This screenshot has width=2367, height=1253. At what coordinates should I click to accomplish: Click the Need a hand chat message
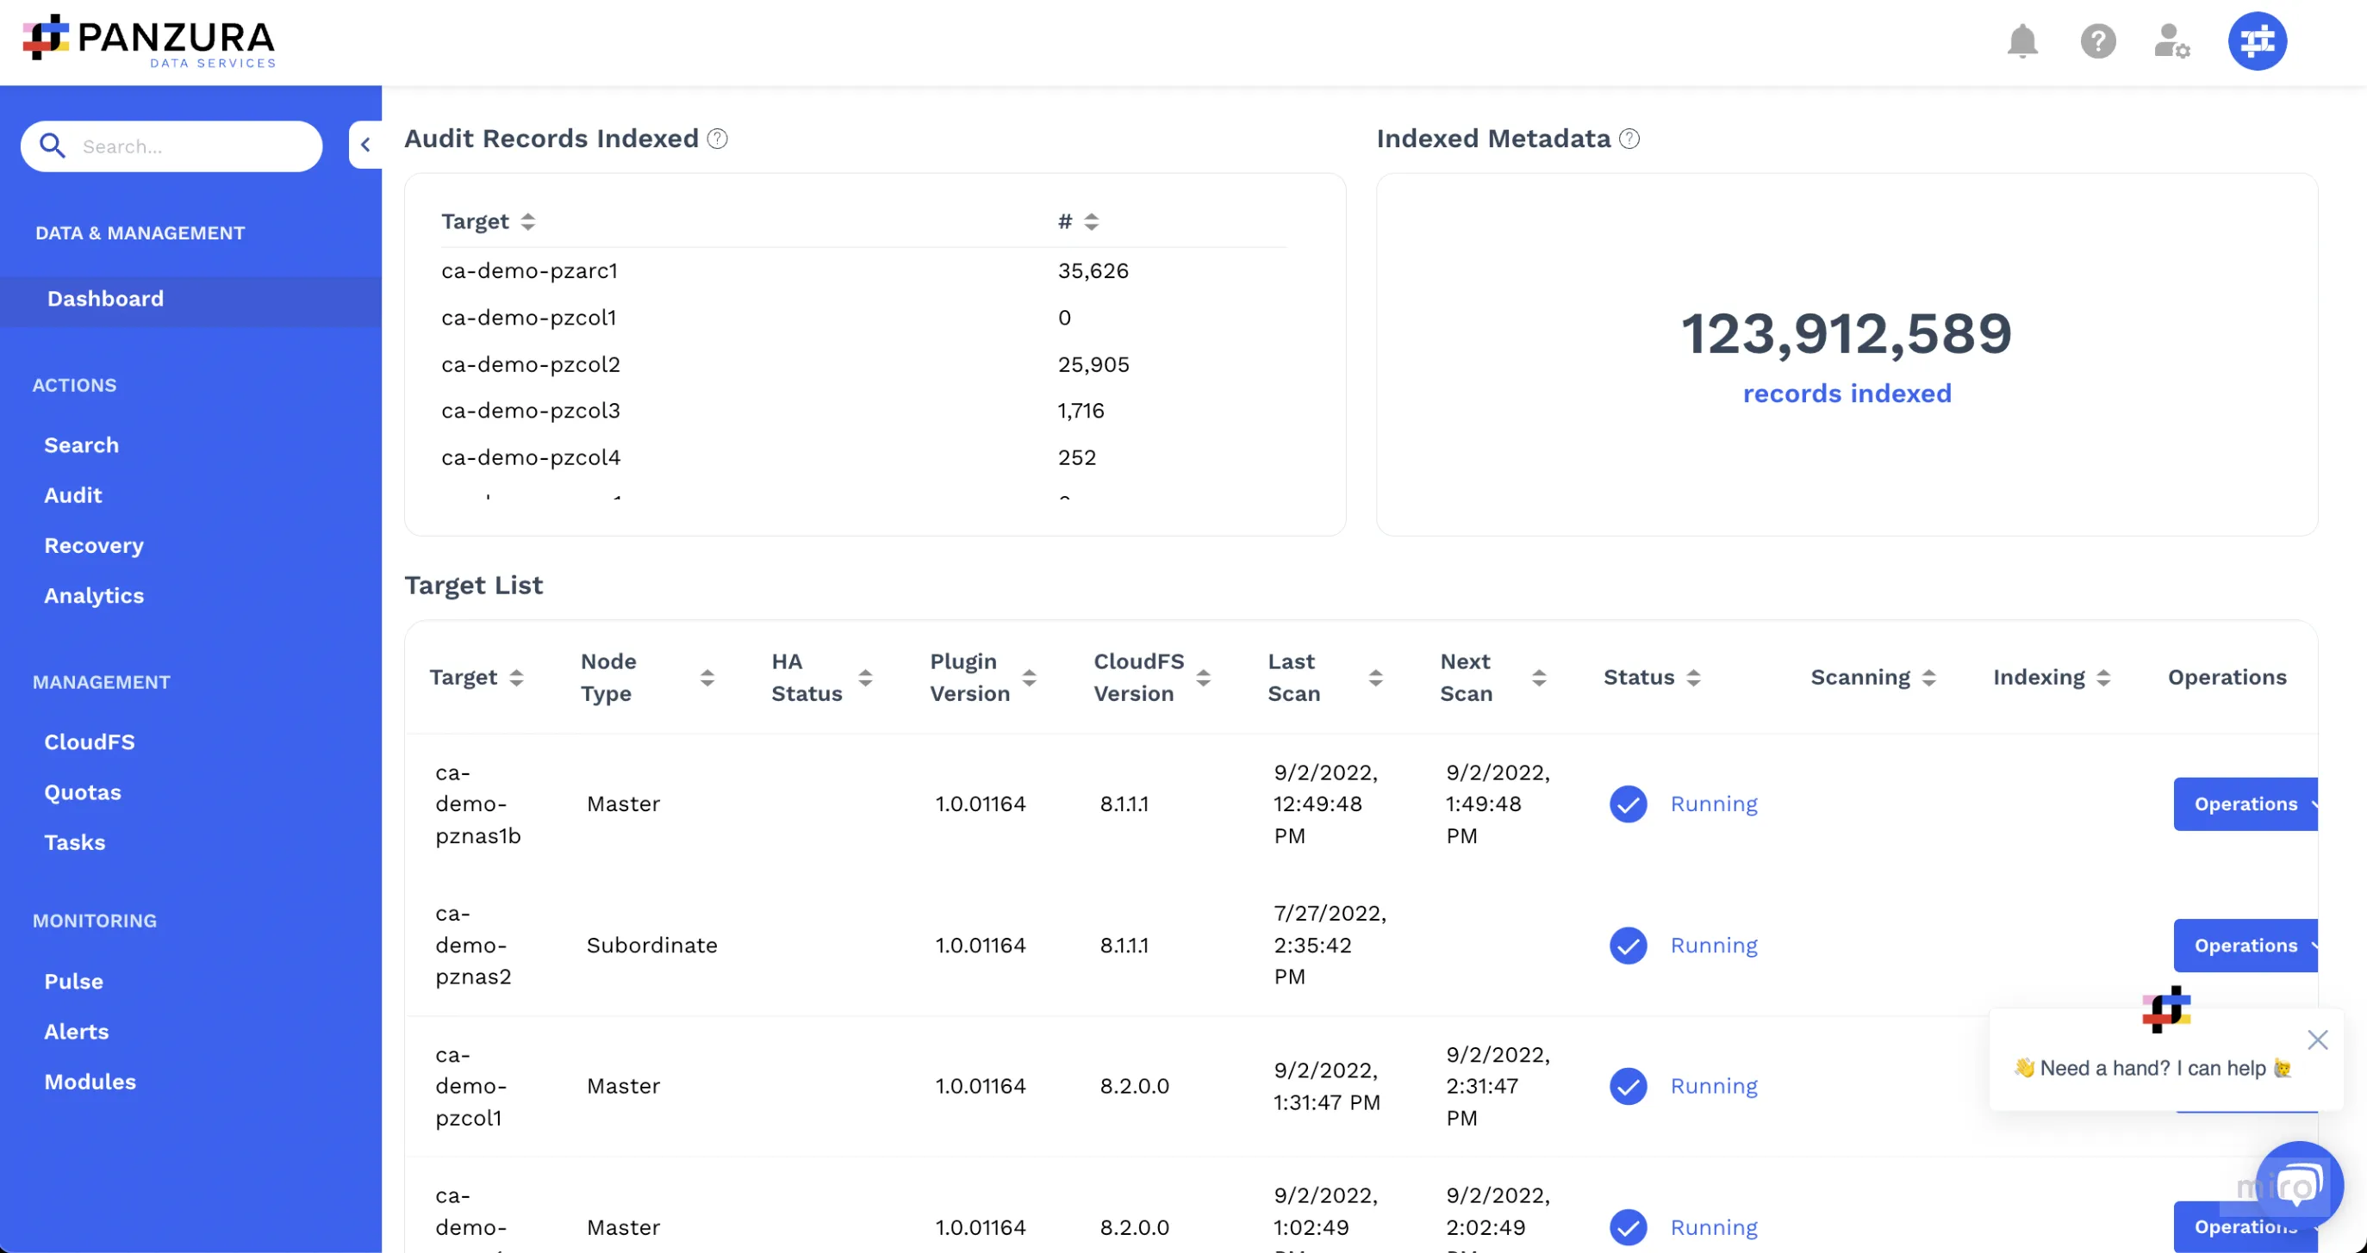(x=2153, y=1069)
